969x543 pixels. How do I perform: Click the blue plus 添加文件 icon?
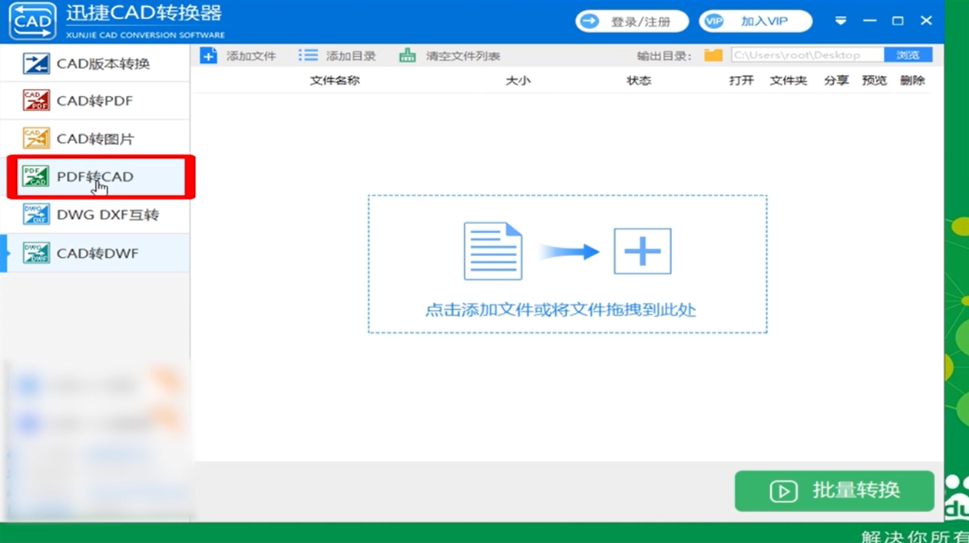pos(209,56)
